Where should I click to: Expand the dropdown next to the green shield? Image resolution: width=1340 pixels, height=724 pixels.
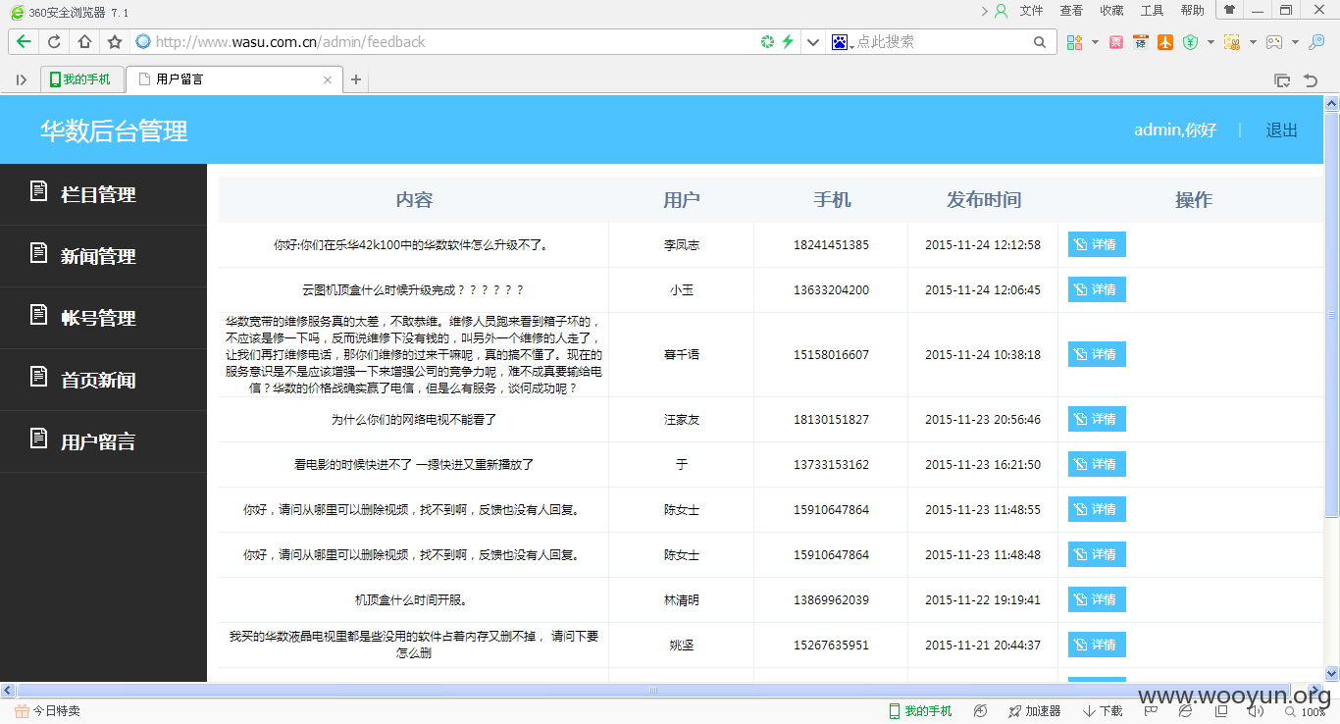(x=1211, y=42)
